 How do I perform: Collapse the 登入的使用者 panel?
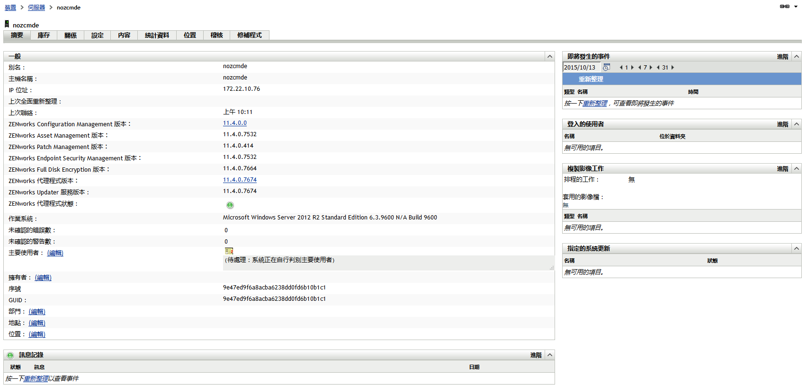pyautogui.click(x=797, y=124)
